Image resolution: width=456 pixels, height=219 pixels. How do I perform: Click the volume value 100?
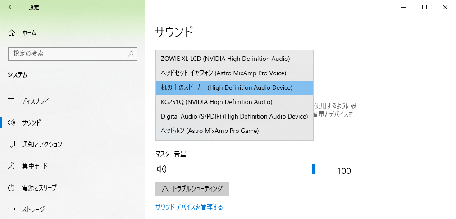pyautogui.click(x=344, y=171)
